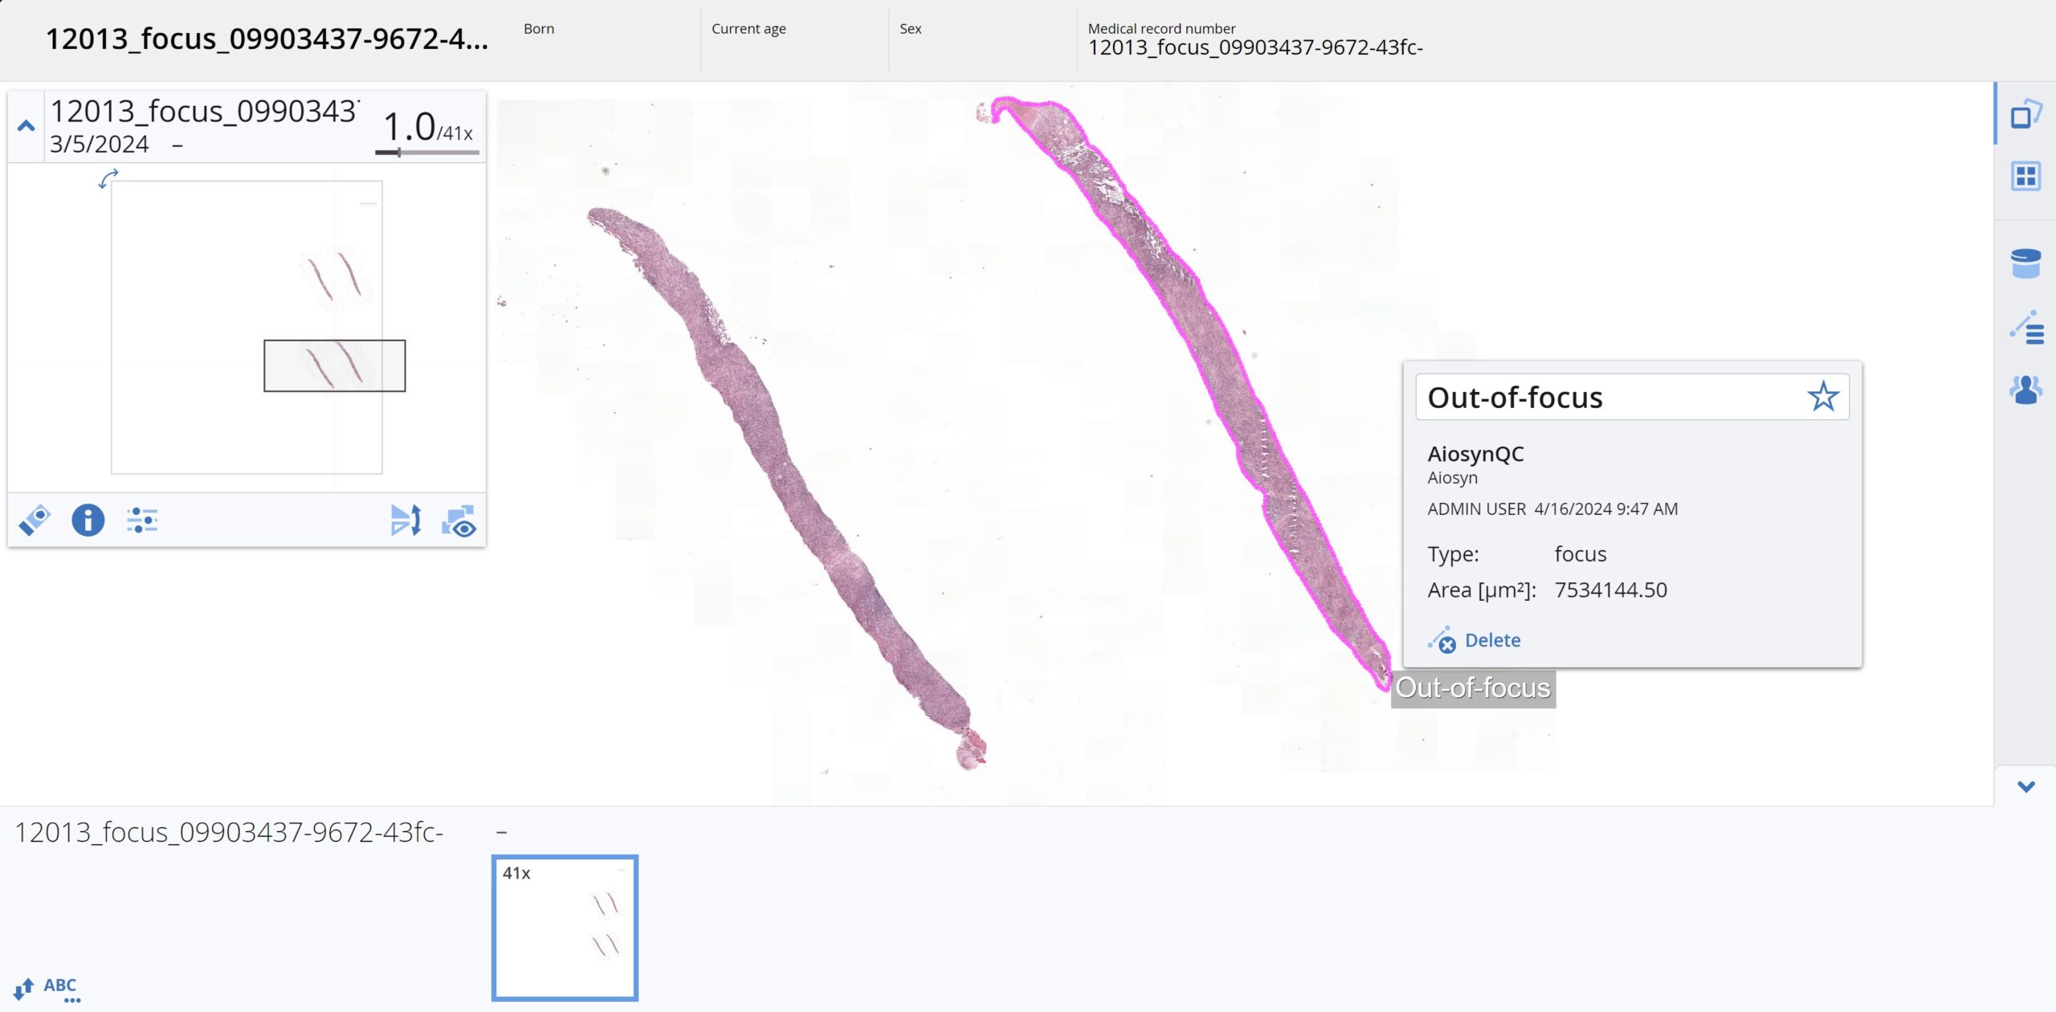Click the Area value 7534144.50

(x=1611, y=590)
